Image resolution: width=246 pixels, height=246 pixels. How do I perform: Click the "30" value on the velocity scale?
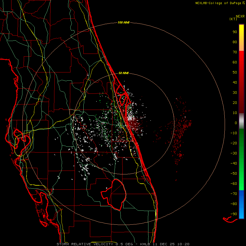[235, 93]
